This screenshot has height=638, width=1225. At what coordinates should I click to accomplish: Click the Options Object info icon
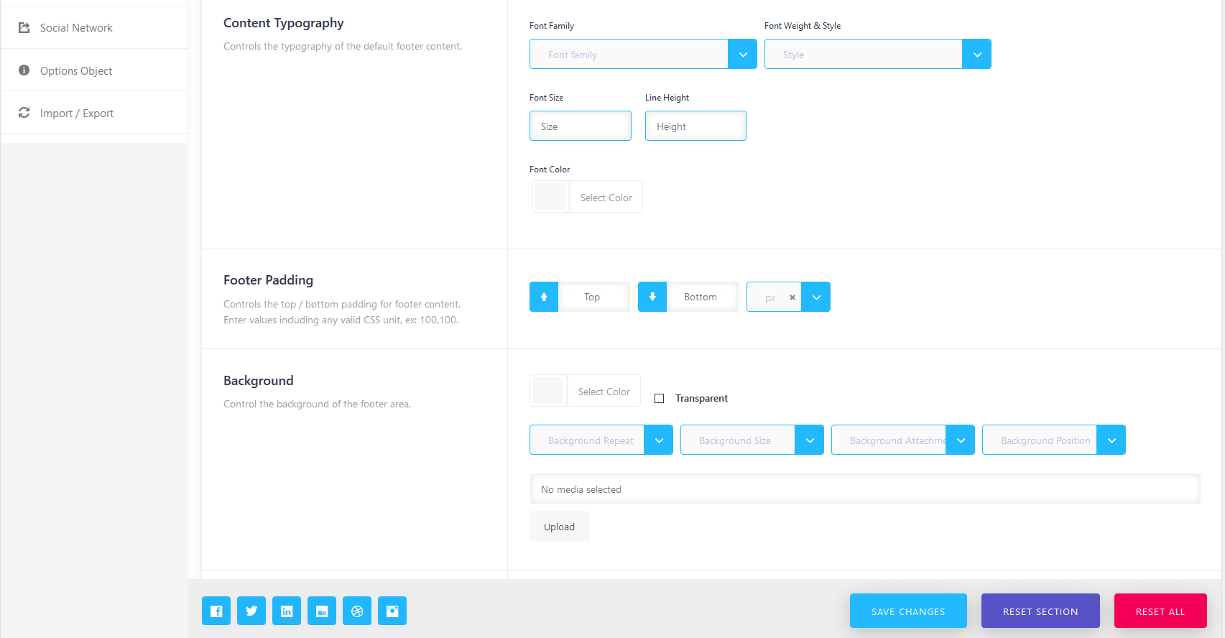24,70
